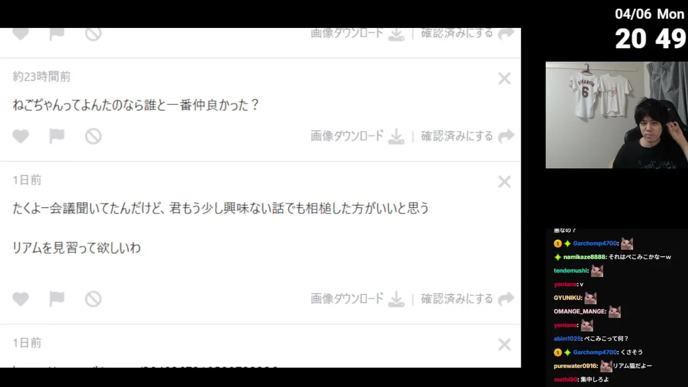Block sender of the たくよー会議 message

click(x=93, y=299)
